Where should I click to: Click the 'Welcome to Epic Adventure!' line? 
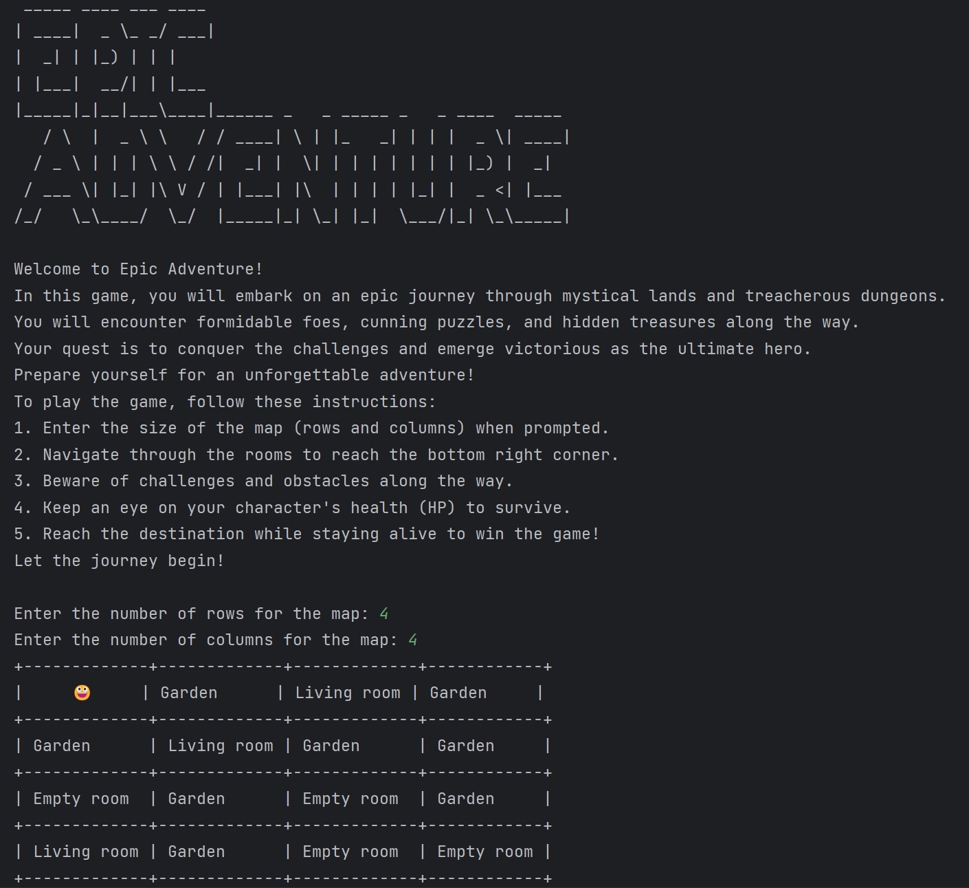(x=138, y=269)
